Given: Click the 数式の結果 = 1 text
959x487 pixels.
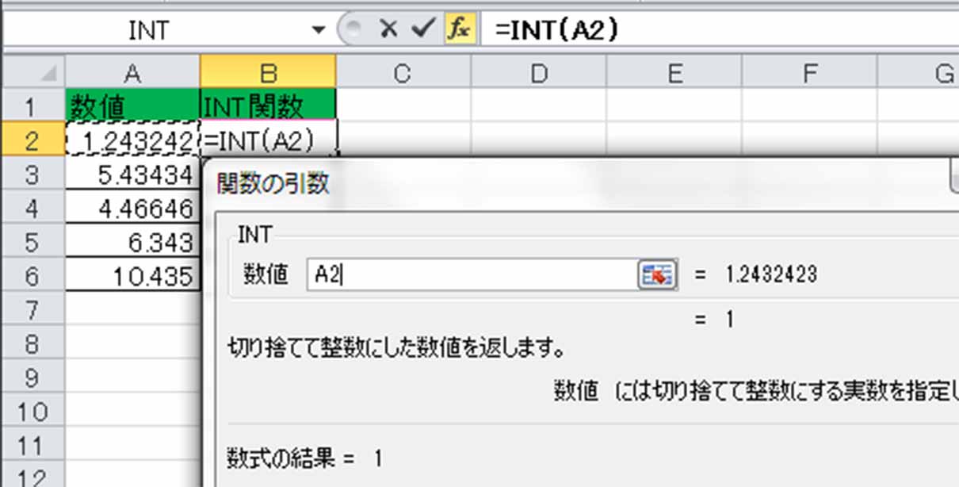Looking at the screenshot, I should coord(306,458).
